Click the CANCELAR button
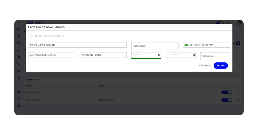258x135 pixels. pyautogui.click(x=204, y=66)
